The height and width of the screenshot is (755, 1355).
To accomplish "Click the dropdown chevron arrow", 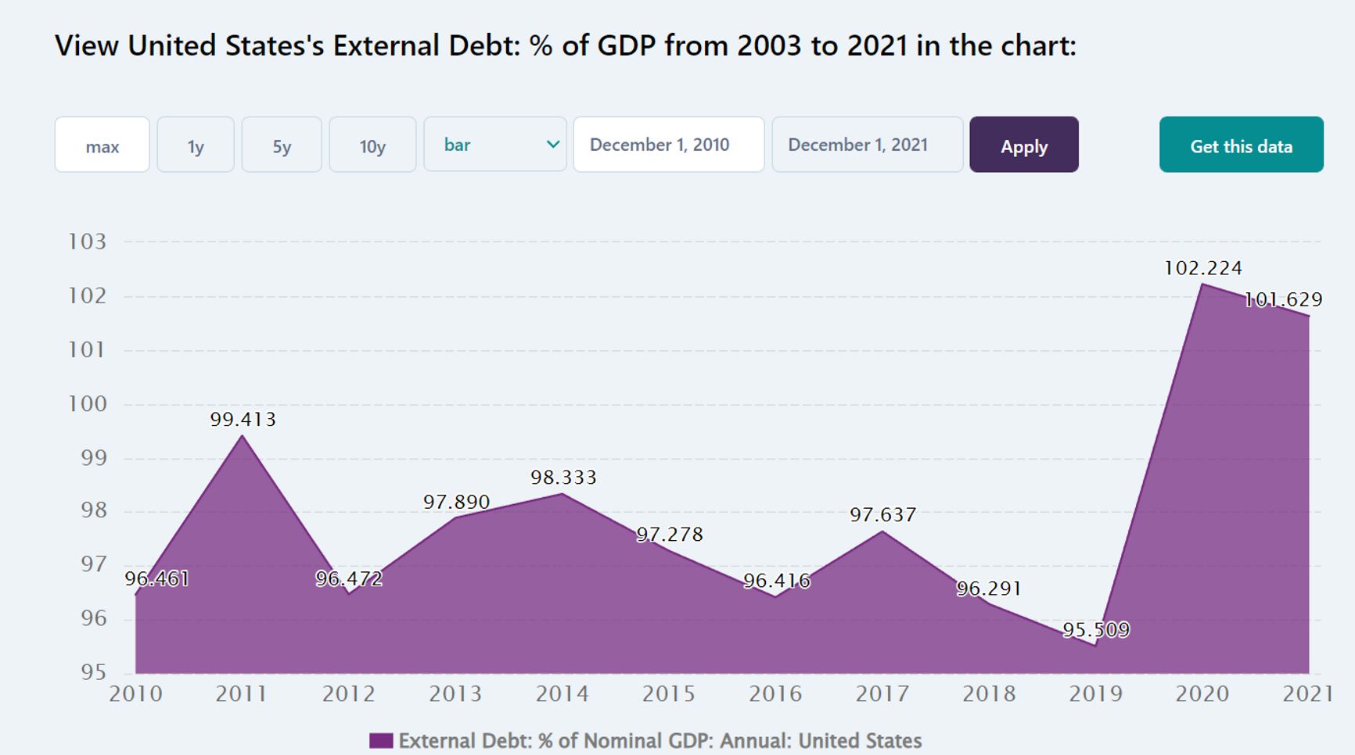I will click(552, 145).
